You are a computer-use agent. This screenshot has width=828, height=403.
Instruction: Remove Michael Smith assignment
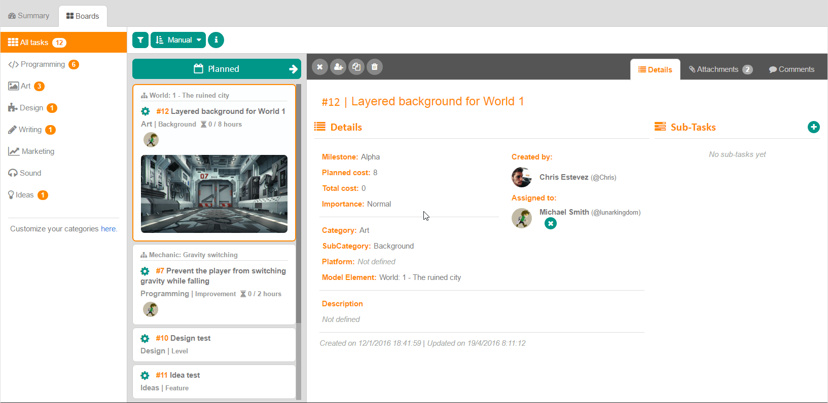[x=551, y=223]
